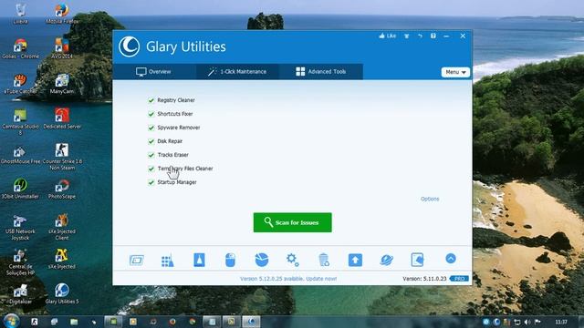Select the USB Network Joystick desktop icon
This screenshot has height=328, width=584.
(20, 227)
